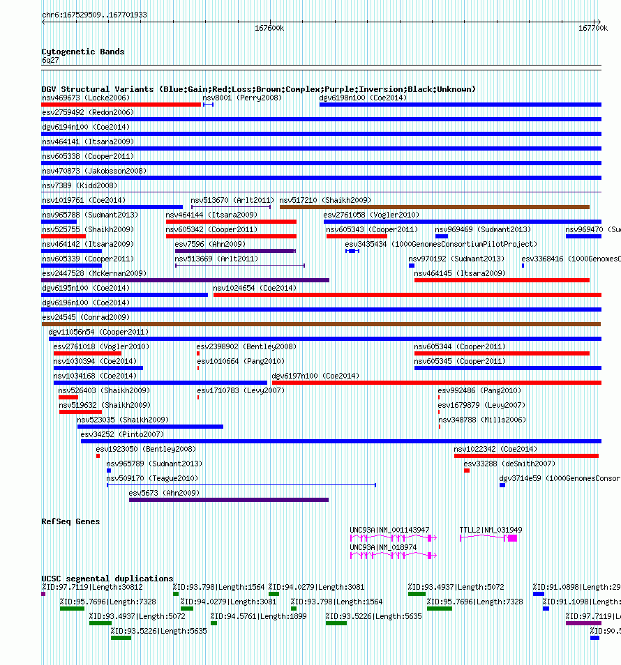Select variant dgv6194n100 (Coe2014)

coord(322,134)
